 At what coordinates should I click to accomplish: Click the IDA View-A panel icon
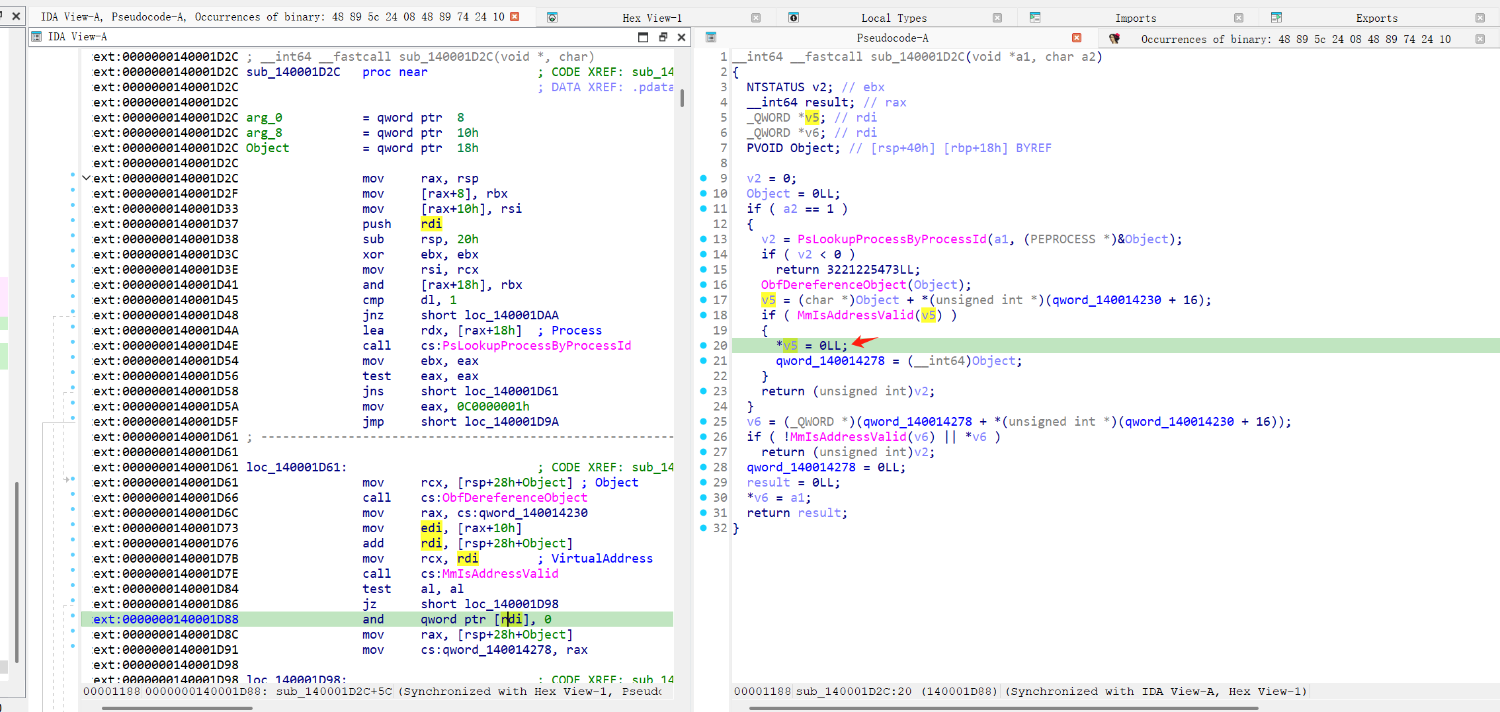(x=37, y=37)
